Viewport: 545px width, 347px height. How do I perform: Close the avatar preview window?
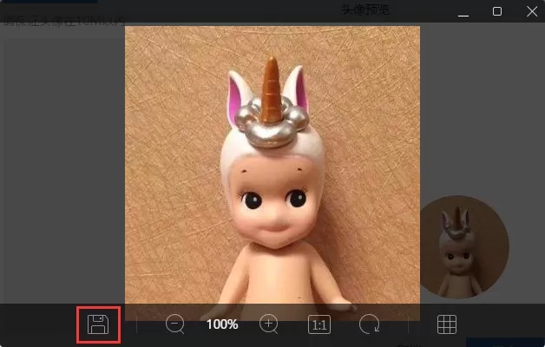coord(532,11)
